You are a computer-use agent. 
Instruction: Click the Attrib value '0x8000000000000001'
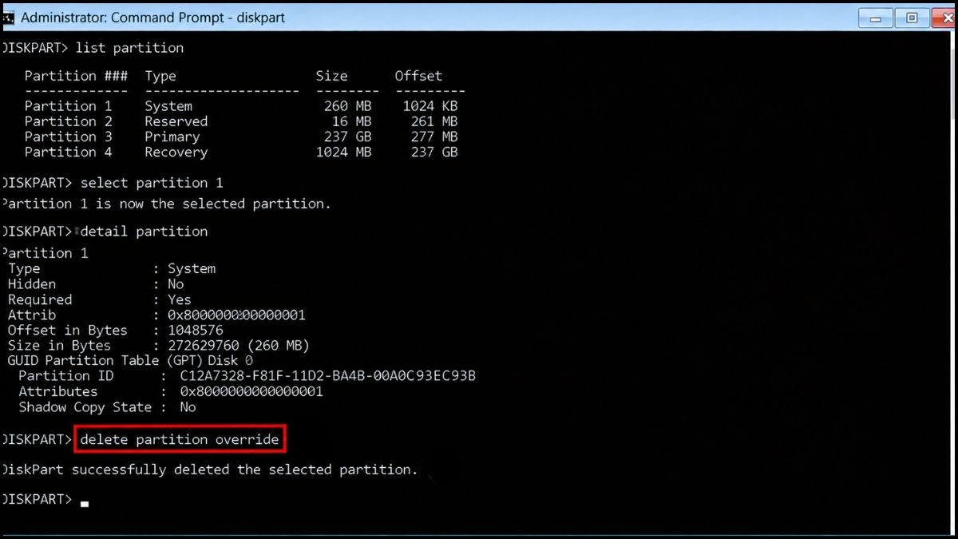(236, 315)
